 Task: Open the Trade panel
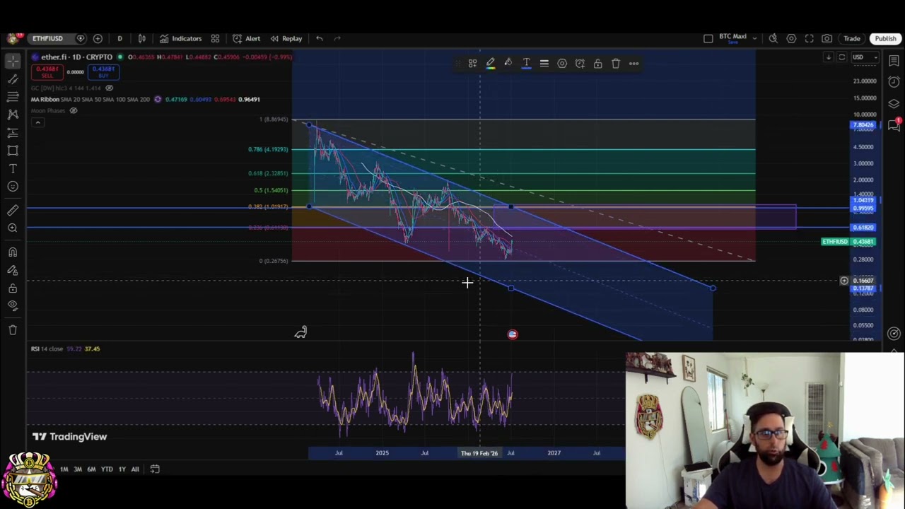point(851,38)
